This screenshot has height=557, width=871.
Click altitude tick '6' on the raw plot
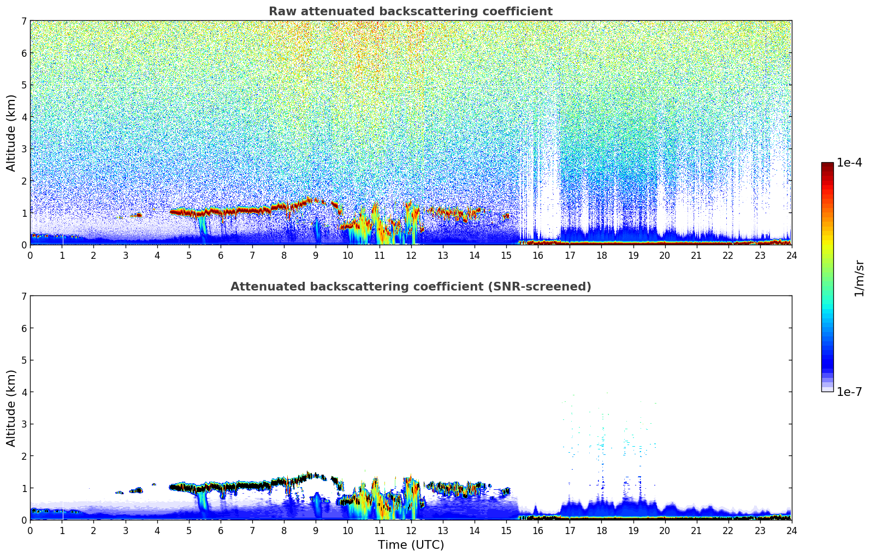23,53
